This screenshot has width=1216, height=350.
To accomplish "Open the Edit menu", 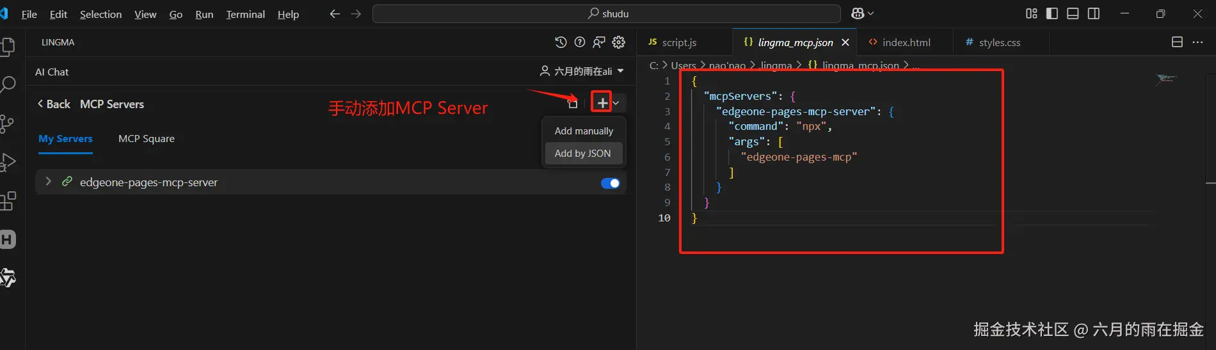I will [58, 14].
